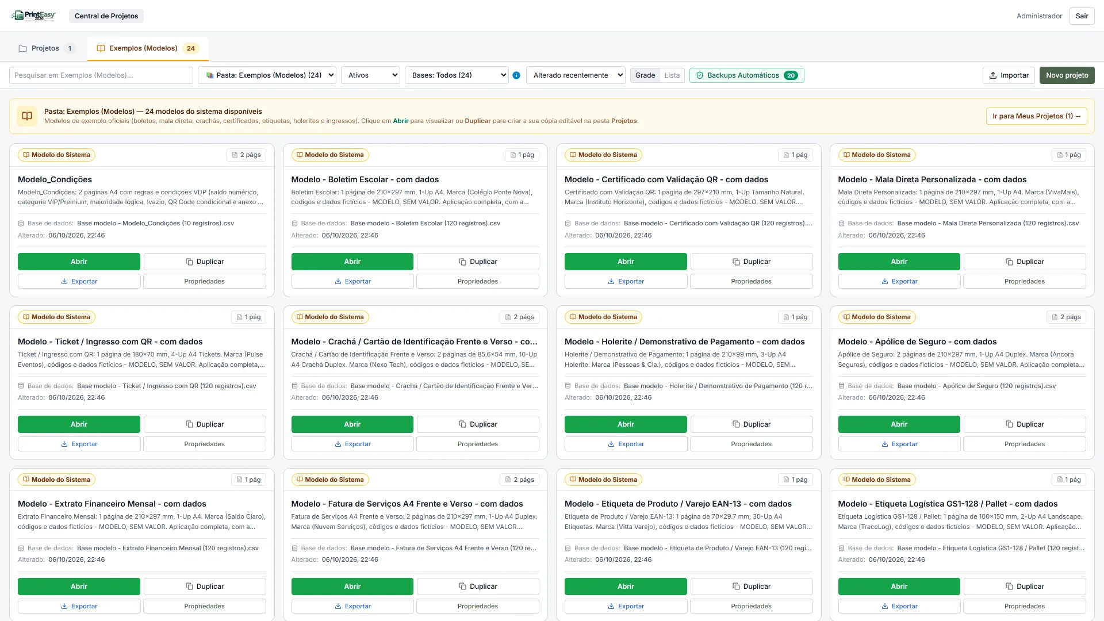
Task: Click export download icon on Boletim Escolar card
Action: 338,282
